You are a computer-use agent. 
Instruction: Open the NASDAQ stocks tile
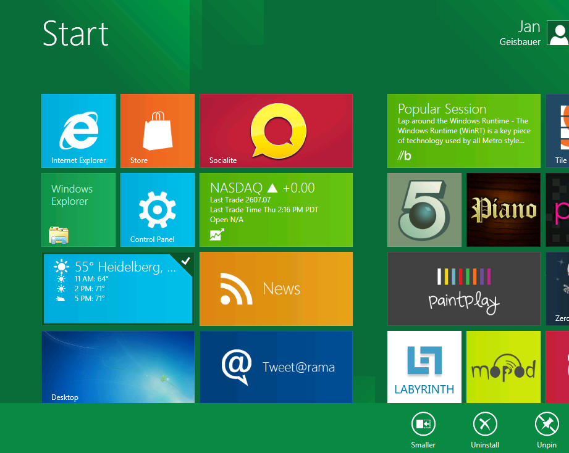pyautogui.click(x=276, y=210)
